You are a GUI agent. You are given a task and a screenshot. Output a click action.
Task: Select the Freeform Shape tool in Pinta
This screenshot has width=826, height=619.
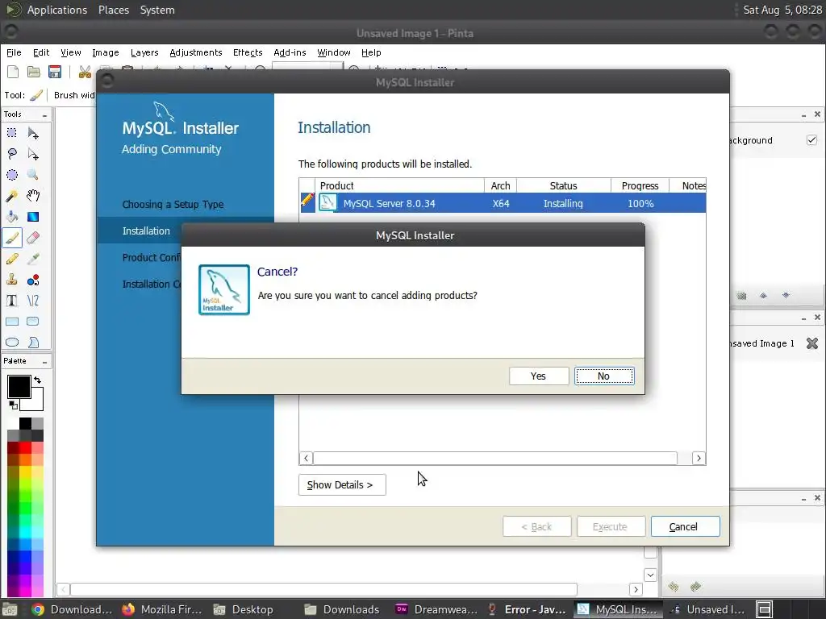(33, 343)
